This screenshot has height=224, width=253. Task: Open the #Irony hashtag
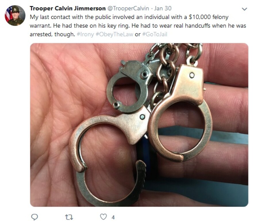point(85,35)
